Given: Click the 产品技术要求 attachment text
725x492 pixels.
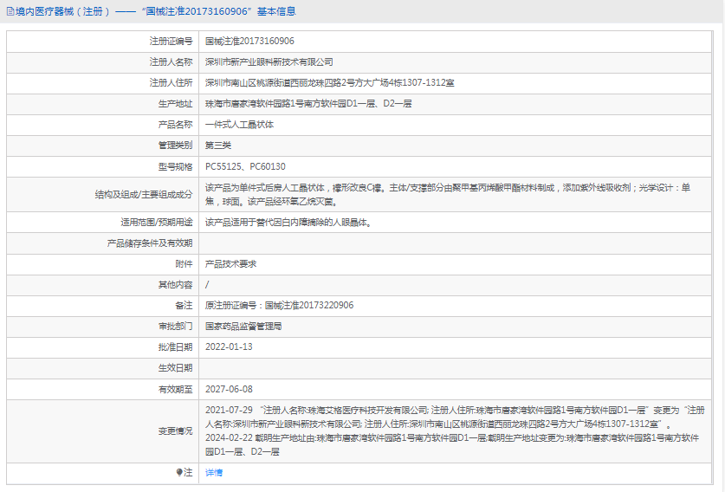Looking at the screenshot, I should coord(230,263).
